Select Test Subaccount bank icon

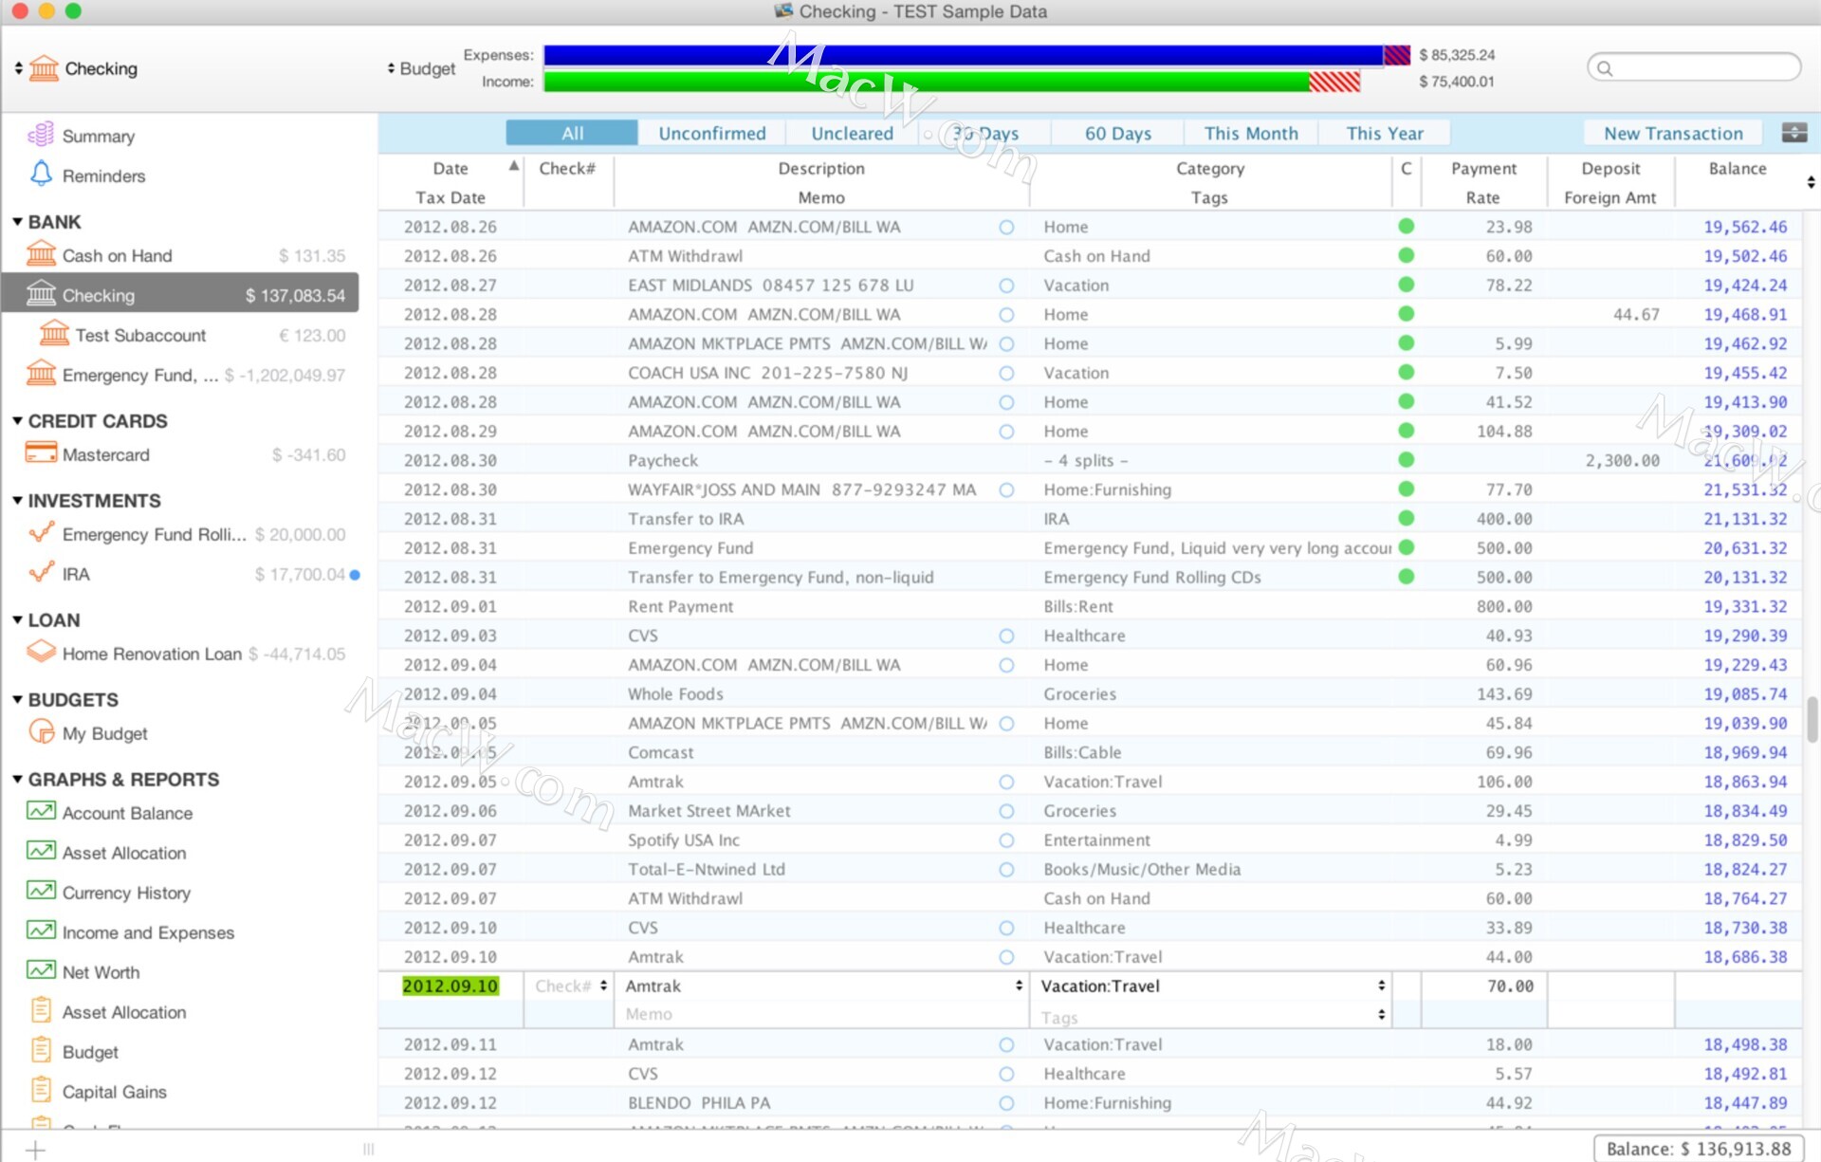point(54,334)
